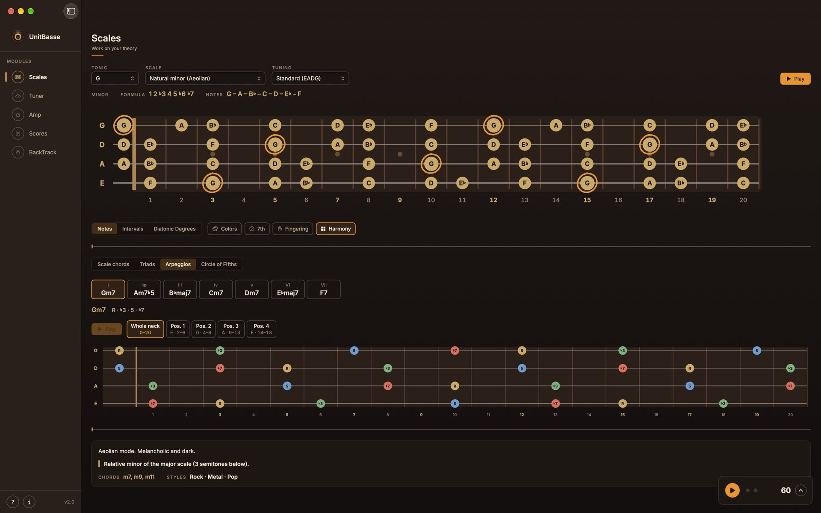This screenshot has width=821, height=513.
Task: Click the Harmony grid icon
Action: pos(323,229)
